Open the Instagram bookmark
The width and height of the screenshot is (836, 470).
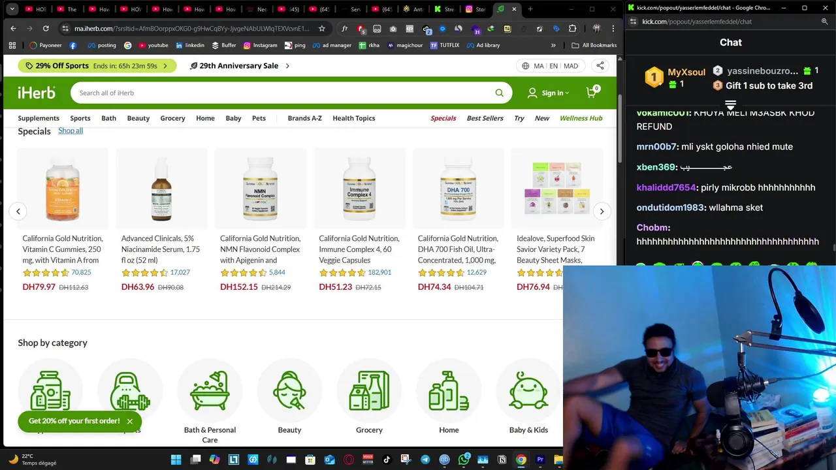click(260, 45)
